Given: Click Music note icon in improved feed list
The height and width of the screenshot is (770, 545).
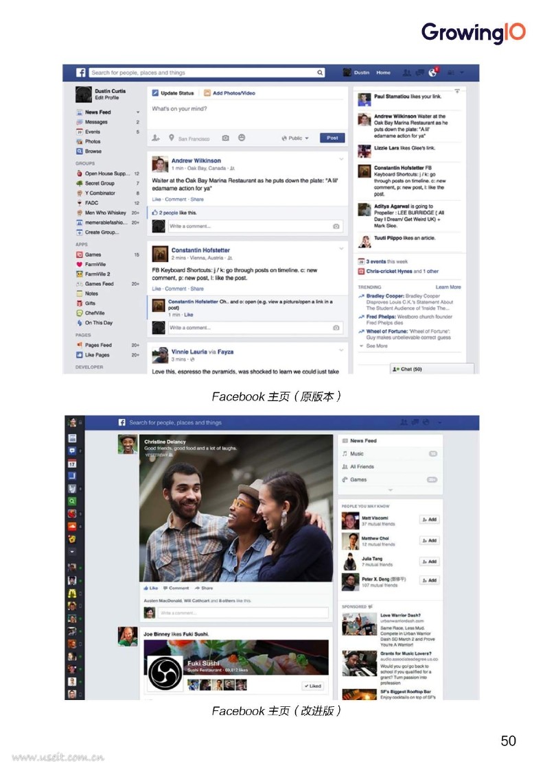Looking at the screenshot, I should click(x=345, y=454).
